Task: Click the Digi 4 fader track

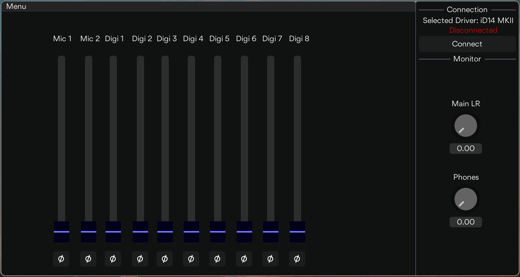Action: [x=191, y=137]
